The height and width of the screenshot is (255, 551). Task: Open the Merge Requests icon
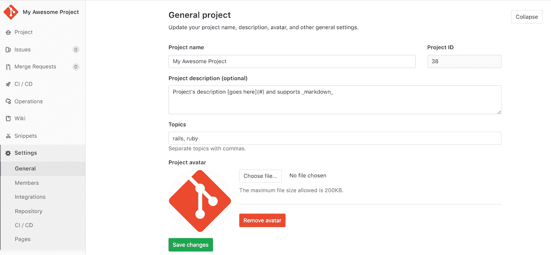(9, 66)
